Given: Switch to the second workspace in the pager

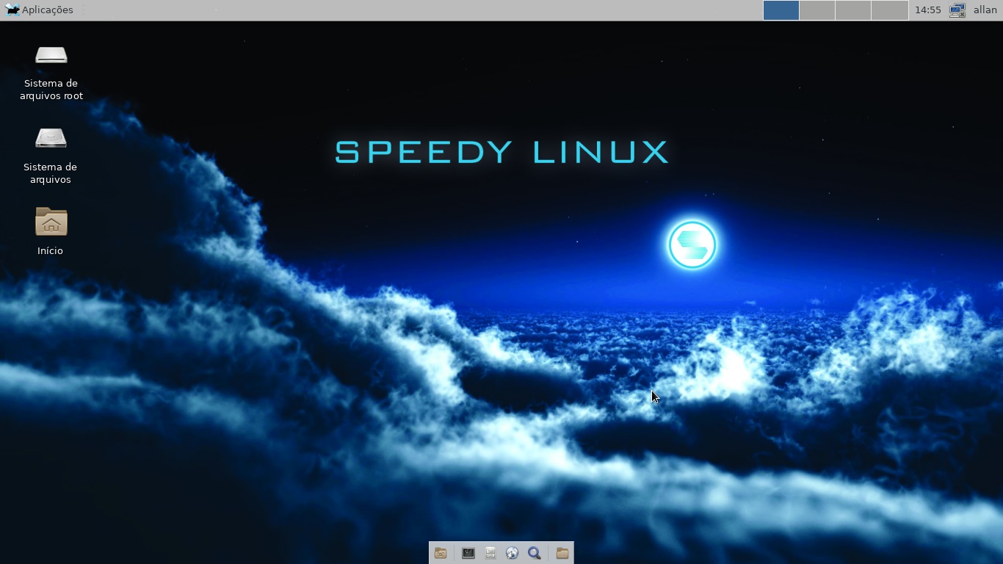Looking at the screenshot, I should [x=817, y=10].
